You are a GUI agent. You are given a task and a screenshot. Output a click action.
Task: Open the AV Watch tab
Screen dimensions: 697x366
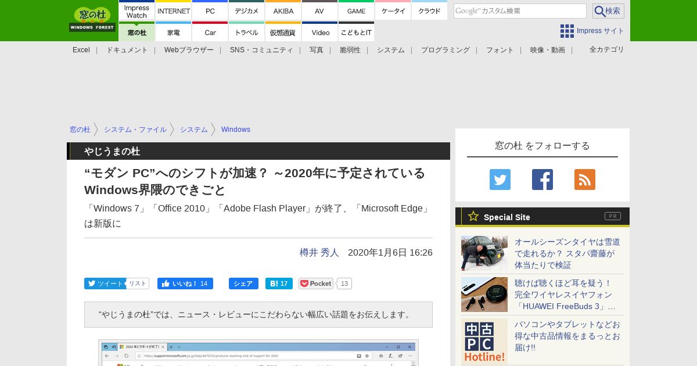[x=319, y=10]
